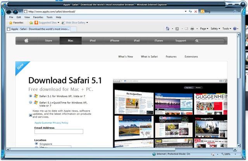Go back using the browser Back arrow
248x161 pixels.
pyautogui.click(x=9, y=12)
